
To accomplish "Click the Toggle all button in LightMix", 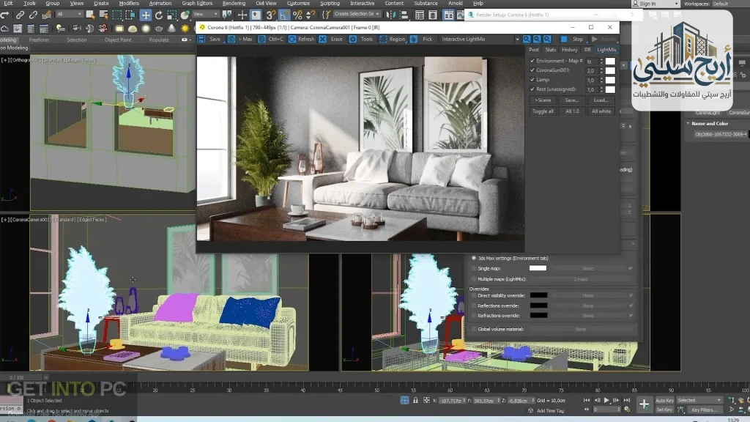I will tap(543, 111).
